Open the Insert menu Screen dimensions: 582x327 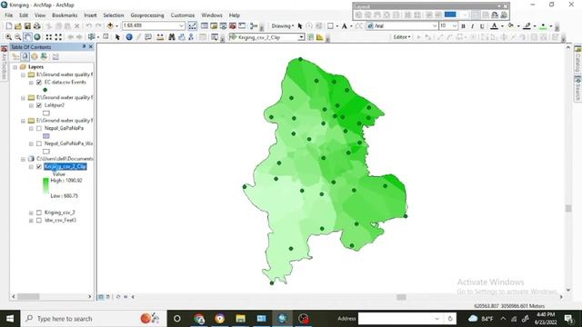tap(90, 15)
